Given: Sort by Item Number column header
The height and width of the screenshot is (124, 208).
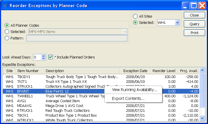Looking at the screenshot, I should [28, 71].
